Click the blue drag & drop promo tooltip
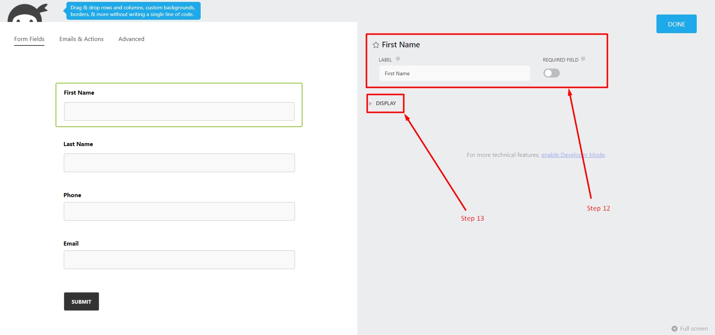This screenshot has height=335, width=715. click(133, 11)
